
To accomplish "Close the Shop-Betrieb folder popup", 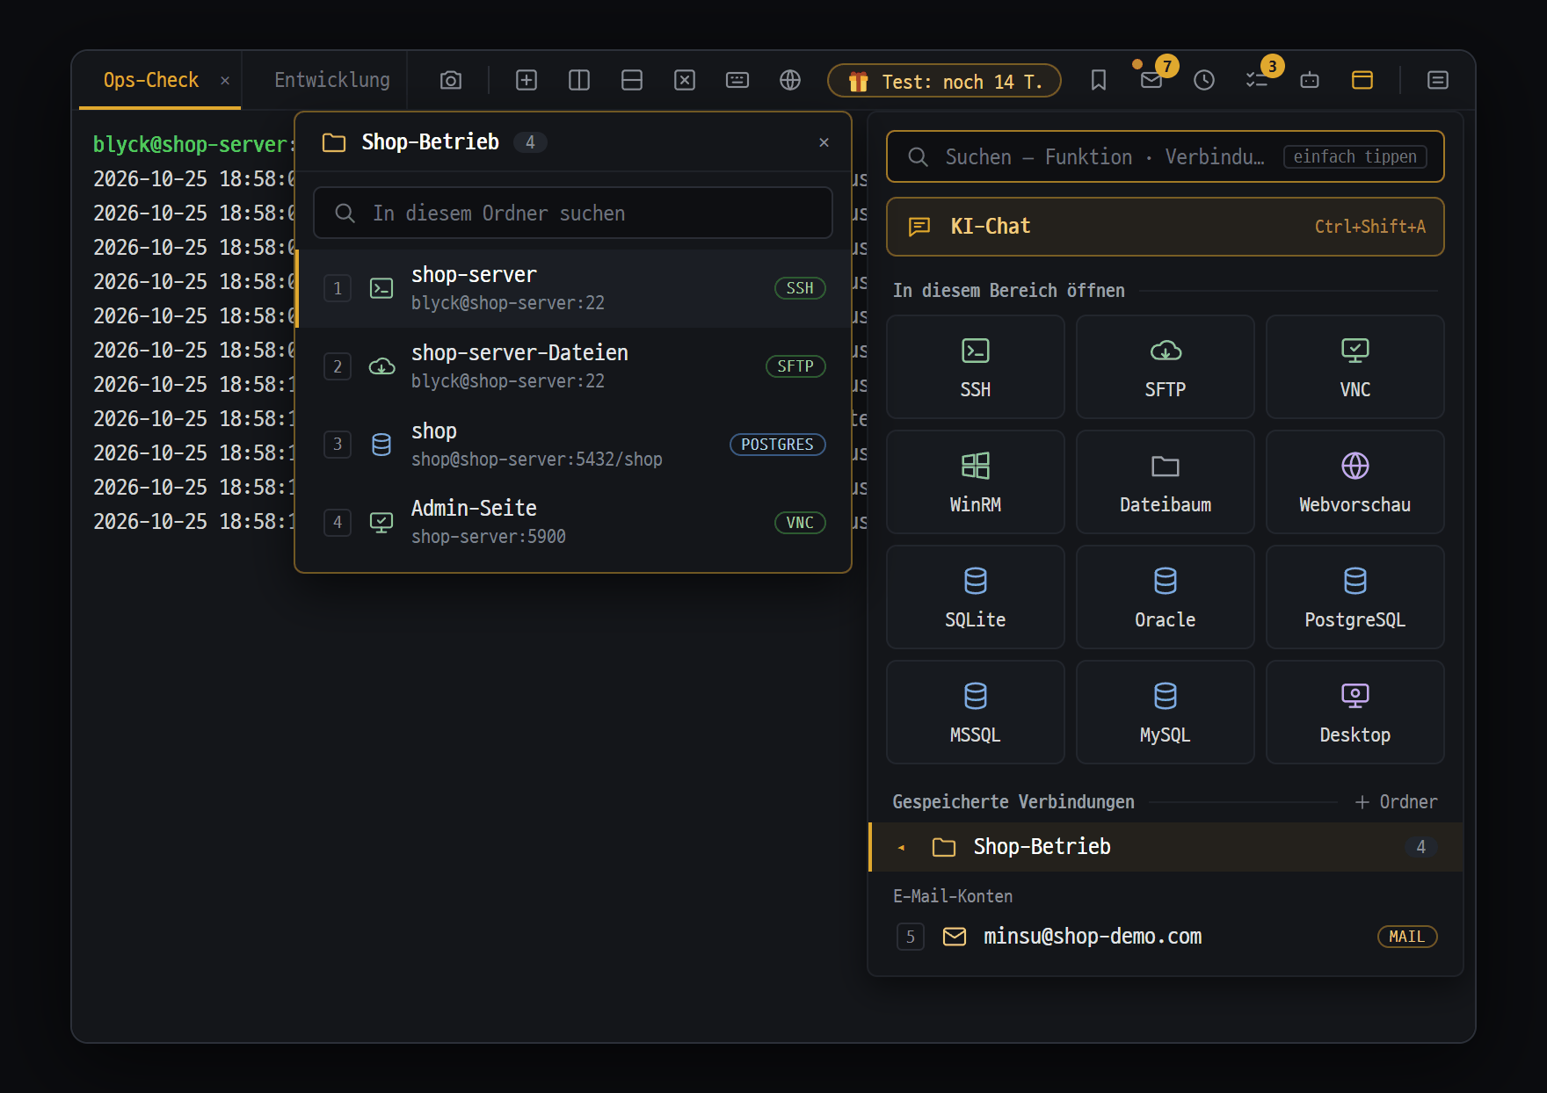I will tap(824, 142).
